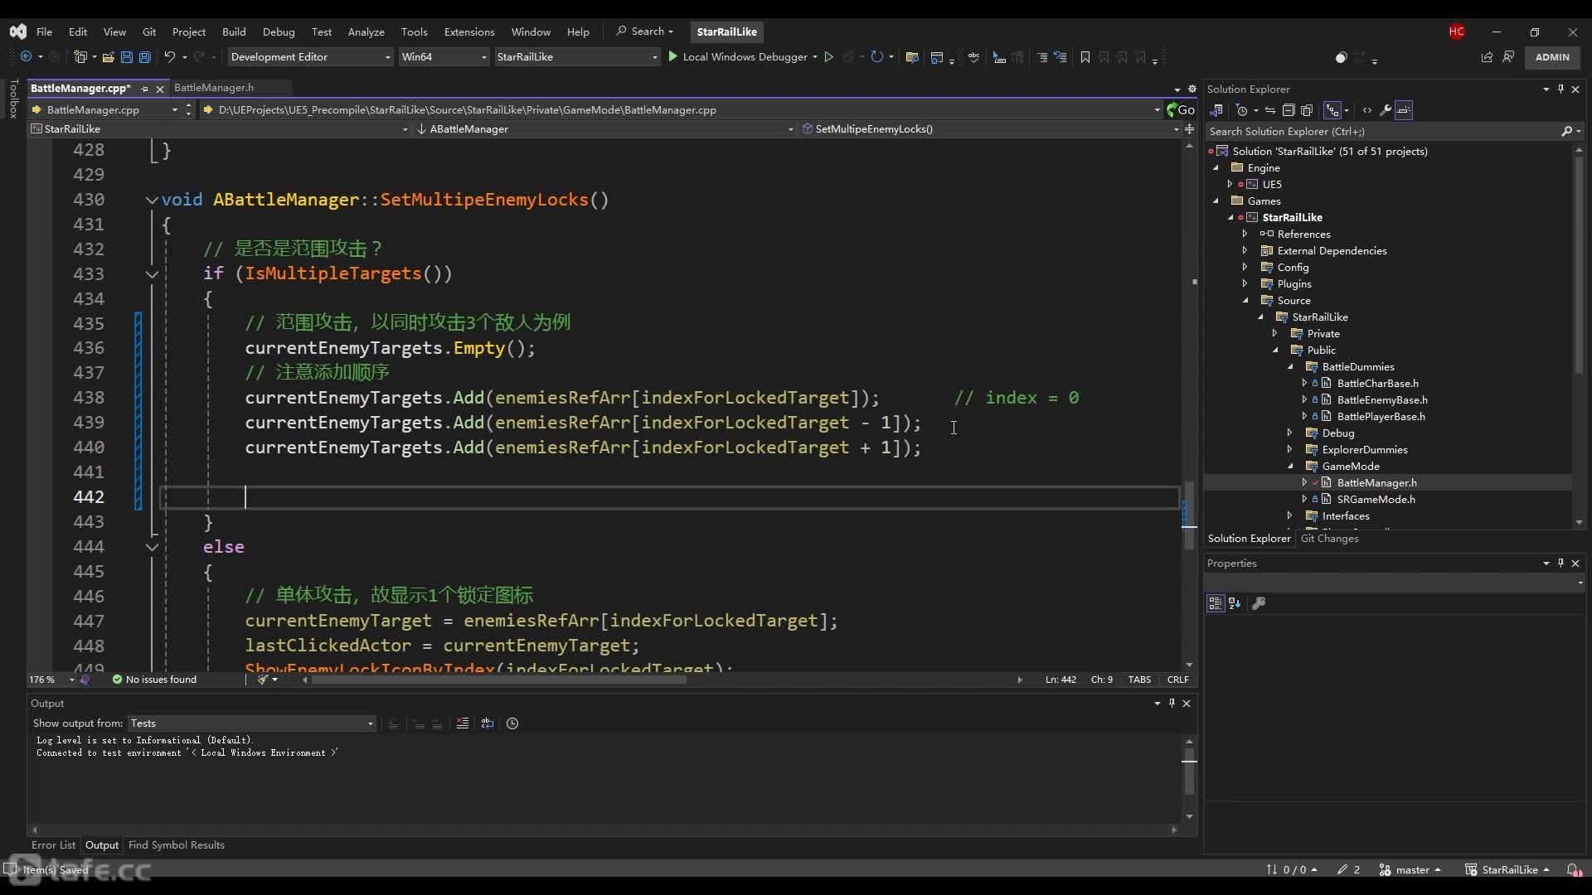Toggle the nested files view button
1592x895 pixels.
pos(1332,110)
